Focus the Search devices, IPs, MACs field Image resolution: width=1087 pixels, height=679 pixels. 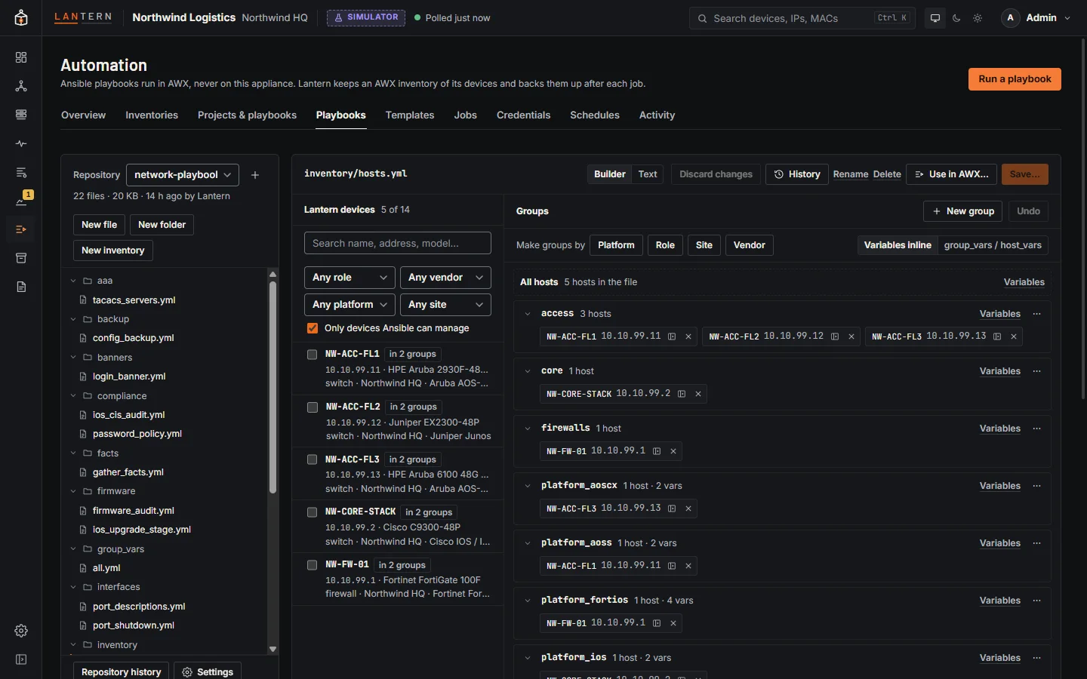(802, 18)
